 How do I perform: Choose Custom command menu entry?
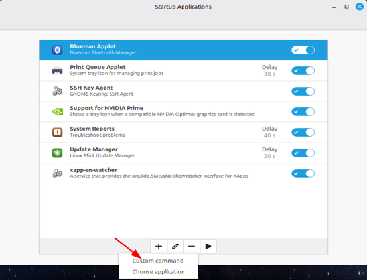pos(158,261)
